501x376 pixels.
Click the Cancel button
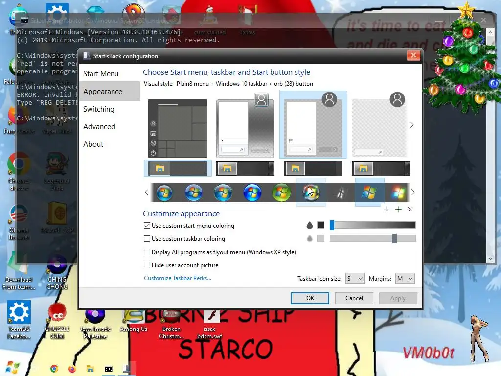(354, 298)
